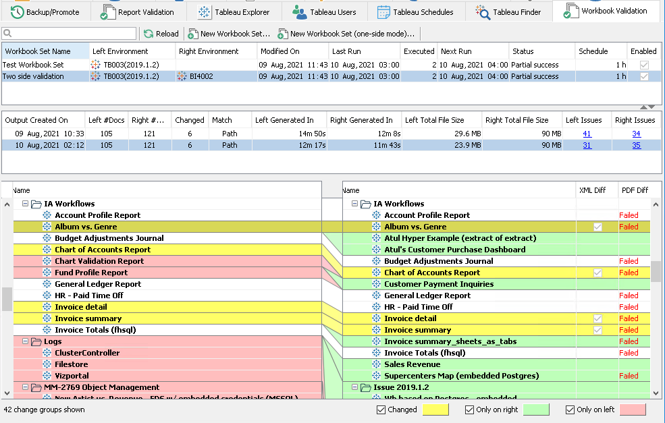
Task: Click the search magnifier icon
Action: tap(7, 33)
